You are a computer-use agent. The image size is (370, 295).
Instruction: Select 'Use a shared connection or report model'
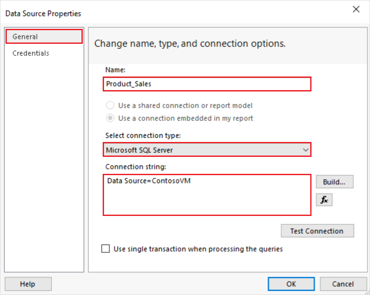pos(110,105)
